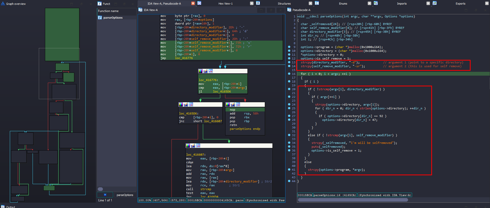Screen dimensions: 490x208
Task: Click the group-nodes icon on the nop/retn node
Action: coord(238,105)
